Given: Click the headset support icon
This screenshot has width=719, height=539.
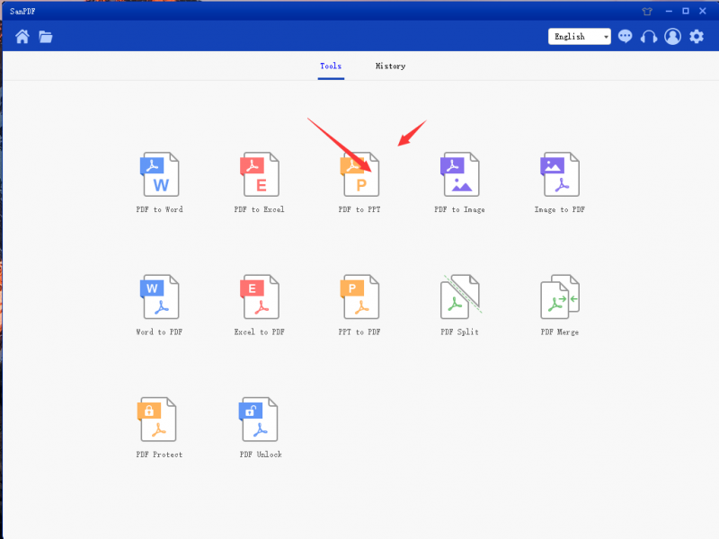Looking at the screenshot, I should coord(649,37).
